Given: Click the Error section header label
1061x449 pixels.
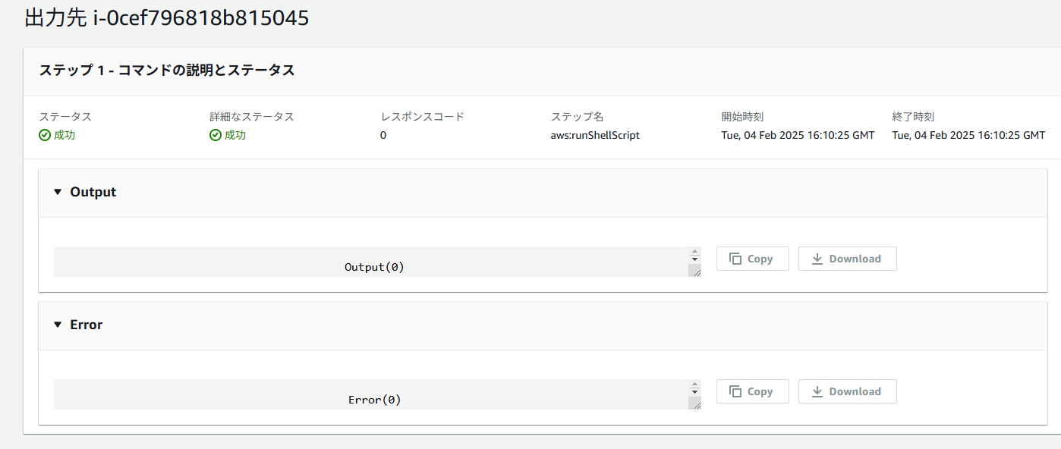Looking at the screenshot, I should point(87,325).
